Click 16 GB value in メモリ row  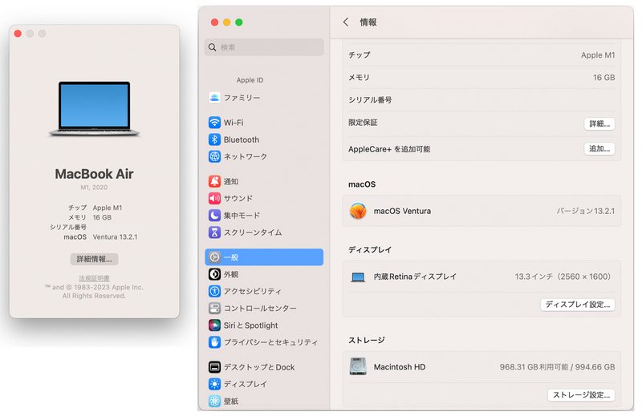(604, 77)
